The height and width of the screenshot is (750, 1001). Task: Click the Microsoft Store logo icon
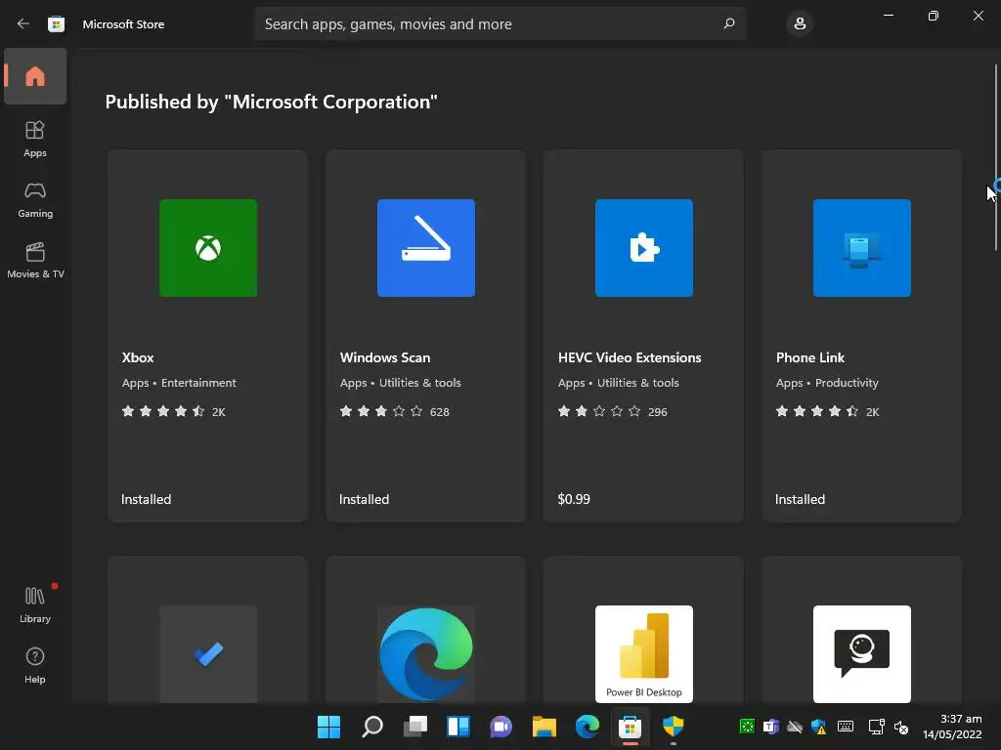pyautogui.click(x=56, y=24)
